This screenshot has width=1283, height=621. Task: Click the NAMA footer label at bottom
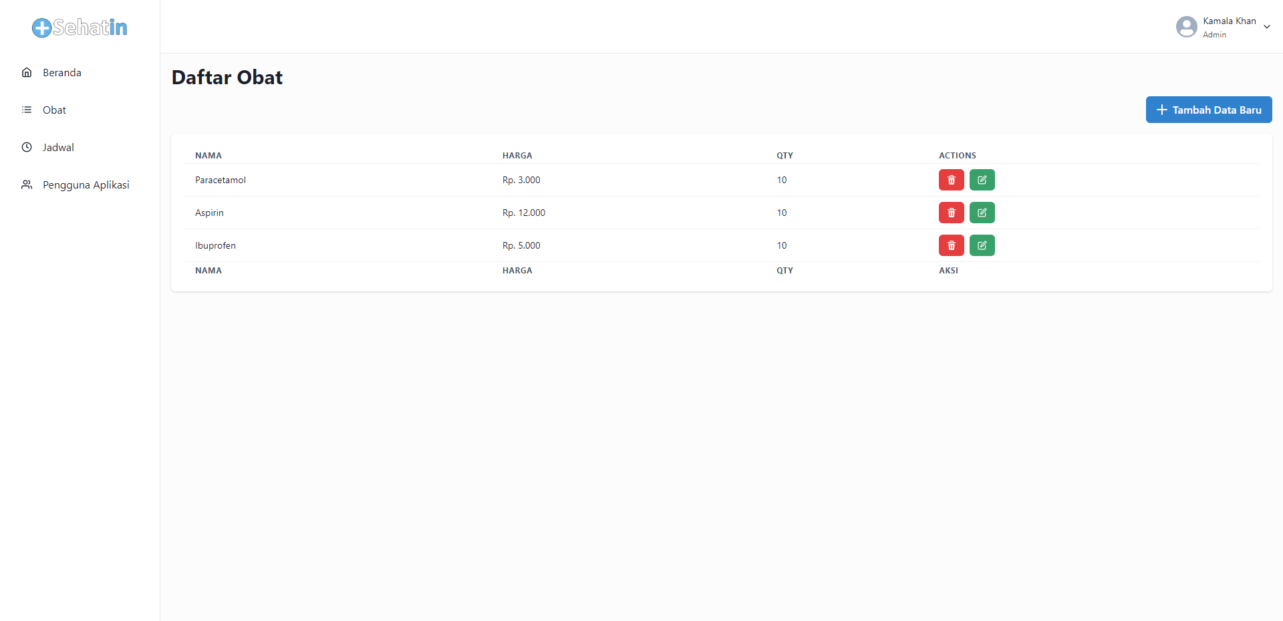pos(208,270)
